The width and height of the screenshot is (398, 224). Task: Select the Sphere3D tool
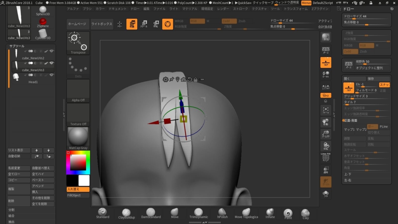42,12
